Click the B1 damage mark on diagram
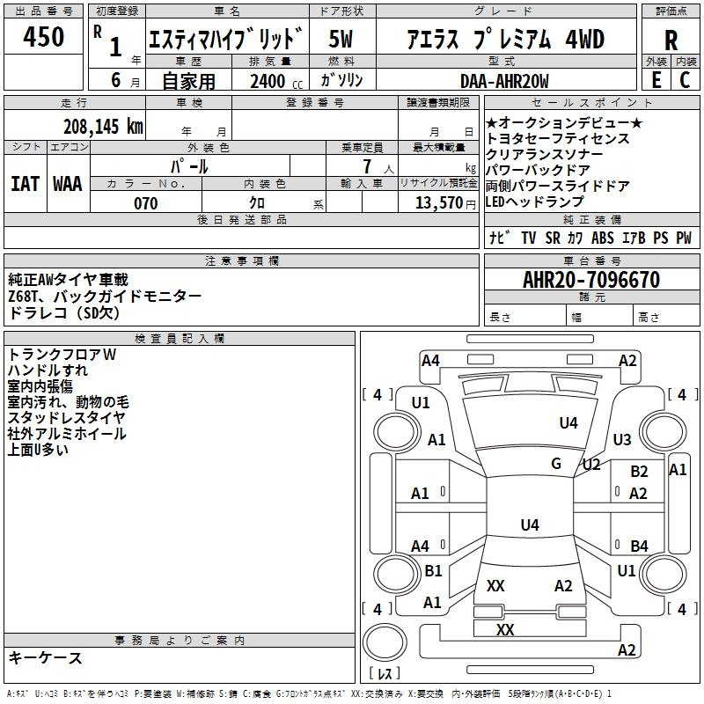 pos(433,571)
